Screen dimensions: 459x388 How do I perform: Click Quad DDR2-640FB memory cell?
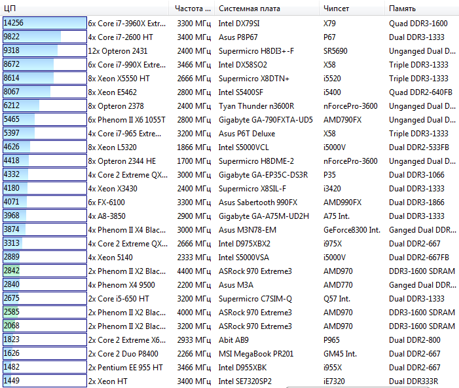[420, 92]
